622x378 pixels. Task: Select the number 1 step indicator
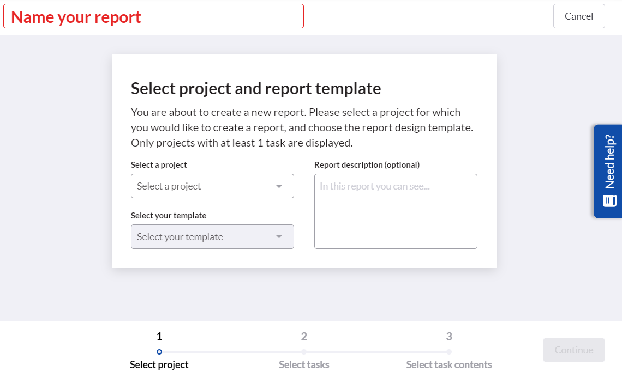[159, 336]
